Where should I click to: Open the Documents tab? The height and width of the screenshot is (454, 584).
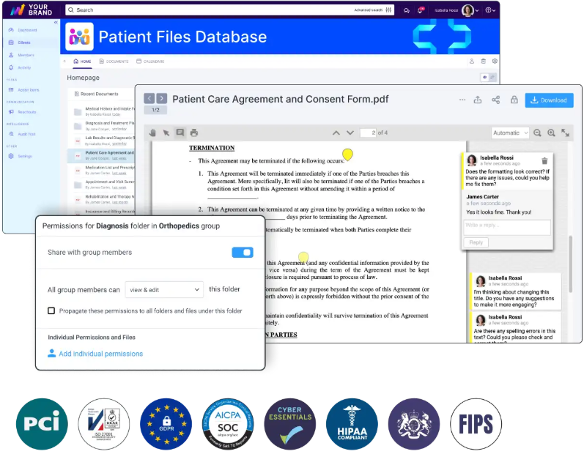(x=114, y=62)
